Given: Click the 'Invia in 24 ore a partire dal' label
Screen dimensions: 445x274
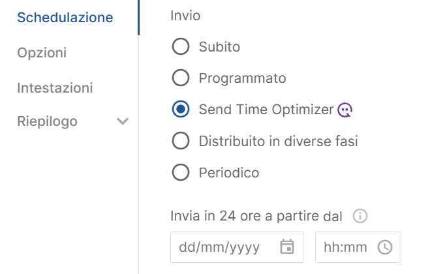Looking at the screenshot, I should click(x=256, y=216).
